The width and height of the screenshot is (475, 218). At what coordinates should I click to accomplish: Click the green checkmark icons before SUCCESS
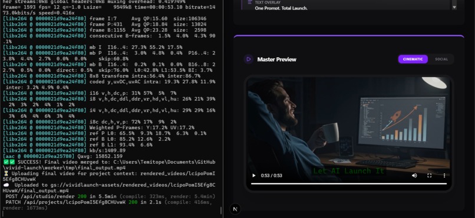(9, 162)
